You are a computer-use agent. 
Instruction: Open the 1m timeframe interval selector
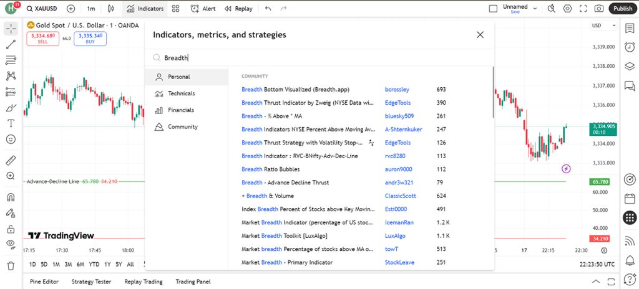[x=91, y=9]
